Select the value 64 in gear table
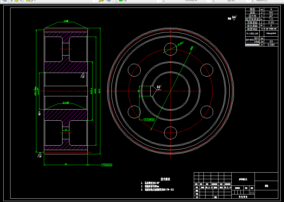This screenshot has height=202, width=284. (271, 13)
